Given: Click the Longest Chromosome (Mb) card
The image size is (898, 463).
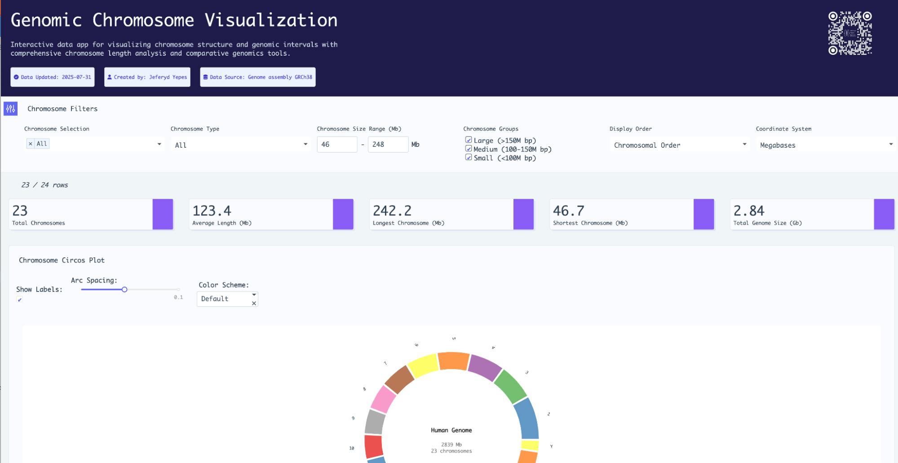Looking at the screenshot, I should click(x=451, y=214).
